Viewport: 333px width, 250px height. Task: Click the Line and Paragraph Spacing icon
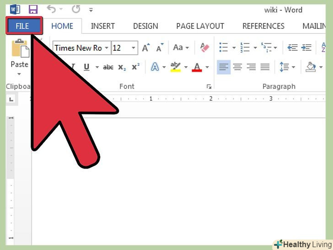coord(285,67)
